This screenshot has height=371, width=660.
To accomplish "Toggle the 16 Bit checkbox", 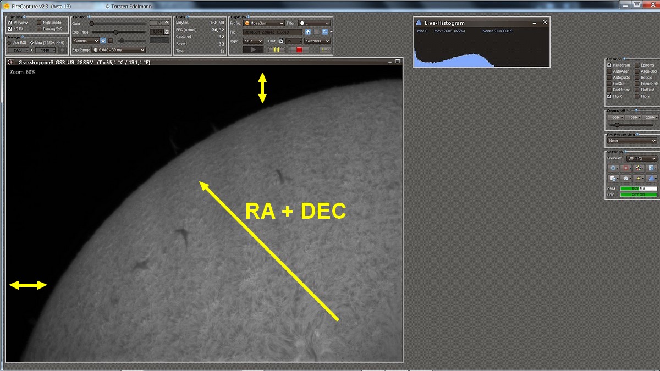I will [10, 29].
